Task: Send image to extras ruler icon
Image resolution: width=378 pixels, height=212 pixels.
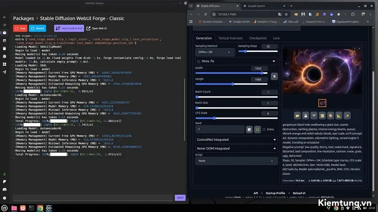Action: coord(339,116)
